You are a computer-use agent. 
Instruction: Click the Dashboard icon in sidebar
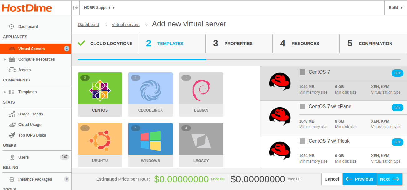pos(12,26)
